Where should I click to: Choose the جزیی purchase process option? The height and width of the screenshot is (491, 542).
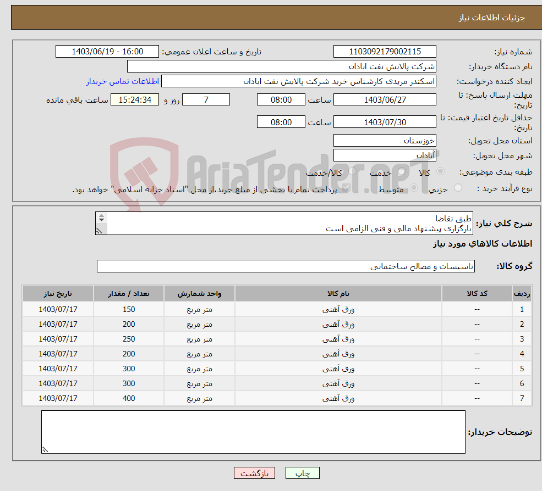458,188
